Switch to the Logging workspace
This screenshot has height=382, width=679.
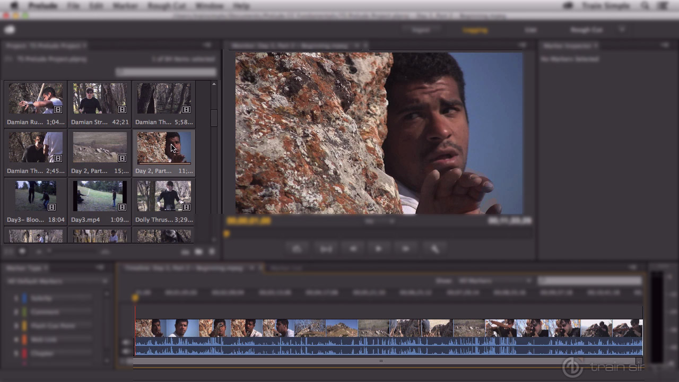click(476, 30)
